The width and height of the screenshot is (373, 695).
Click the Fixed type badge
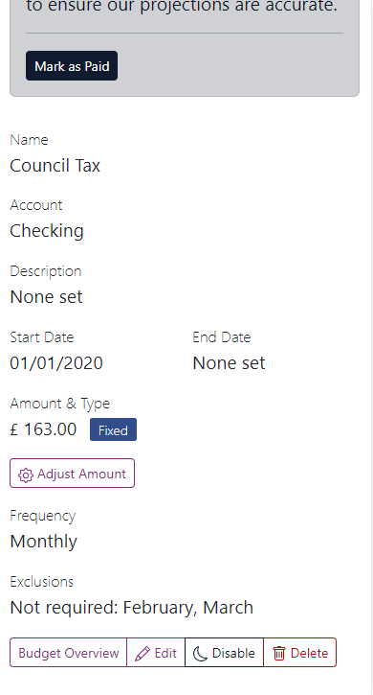point(113,429)
